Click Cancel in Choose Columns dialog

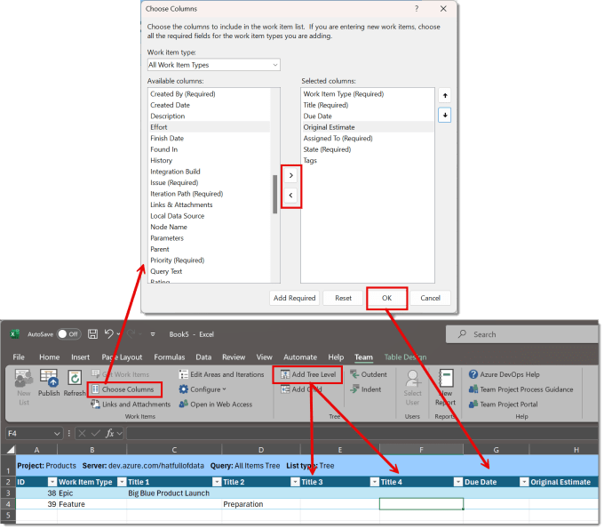click(431, 299)
